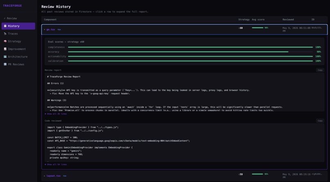
Task: Click the calibration score bar
Action: (x=190, y=61)
